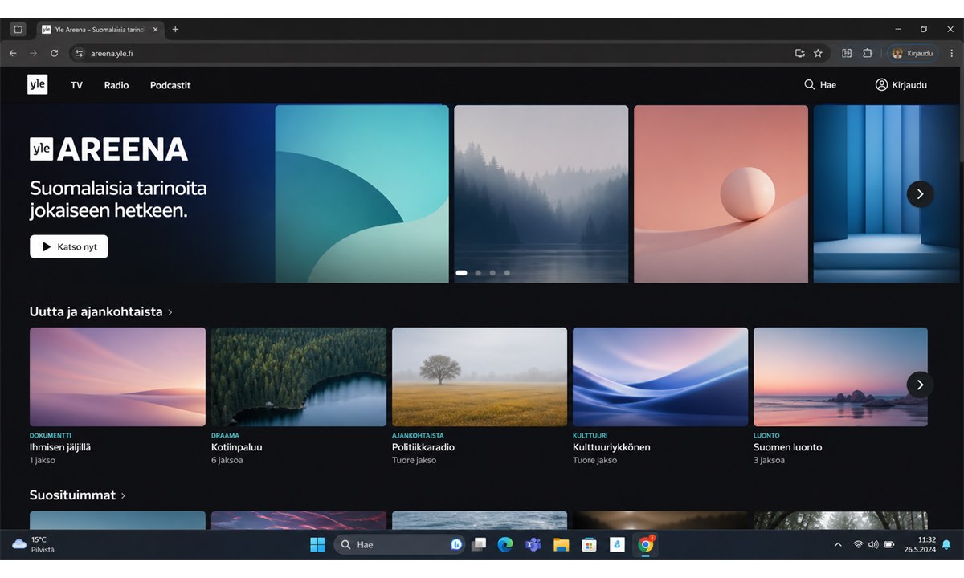Open the TV menu item
This screenshot has height=578, width=964.
click(76, 84)
